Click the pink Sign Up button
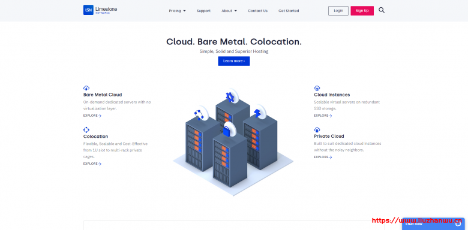 (x=362, y=11)
